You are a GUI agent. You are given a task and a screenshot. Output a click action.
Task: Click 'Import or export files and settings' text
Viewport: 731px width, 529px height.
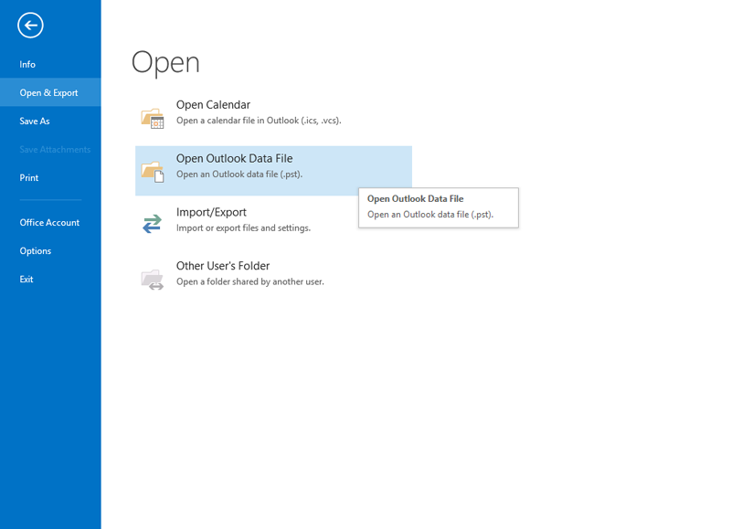pyautogui.click(x=243, y=227)
